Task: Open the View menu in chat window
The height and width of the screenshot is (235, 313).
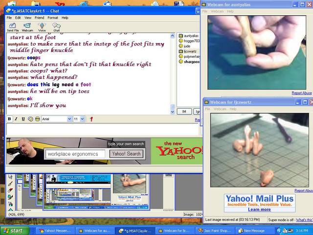Action: (28, 18)
